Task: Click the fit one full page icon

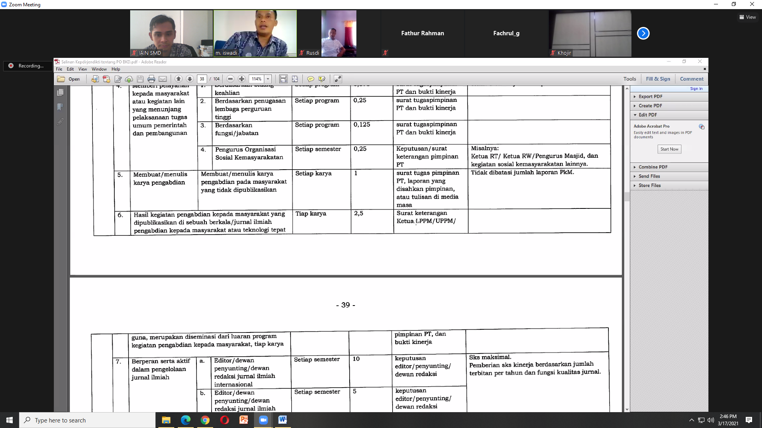Action: 295,79
